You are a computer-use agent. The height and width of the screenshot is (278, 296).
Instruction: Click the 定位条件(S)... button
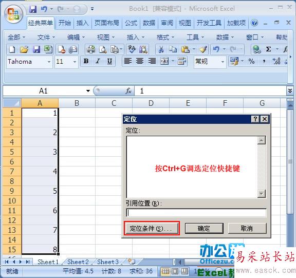(152, 228)
